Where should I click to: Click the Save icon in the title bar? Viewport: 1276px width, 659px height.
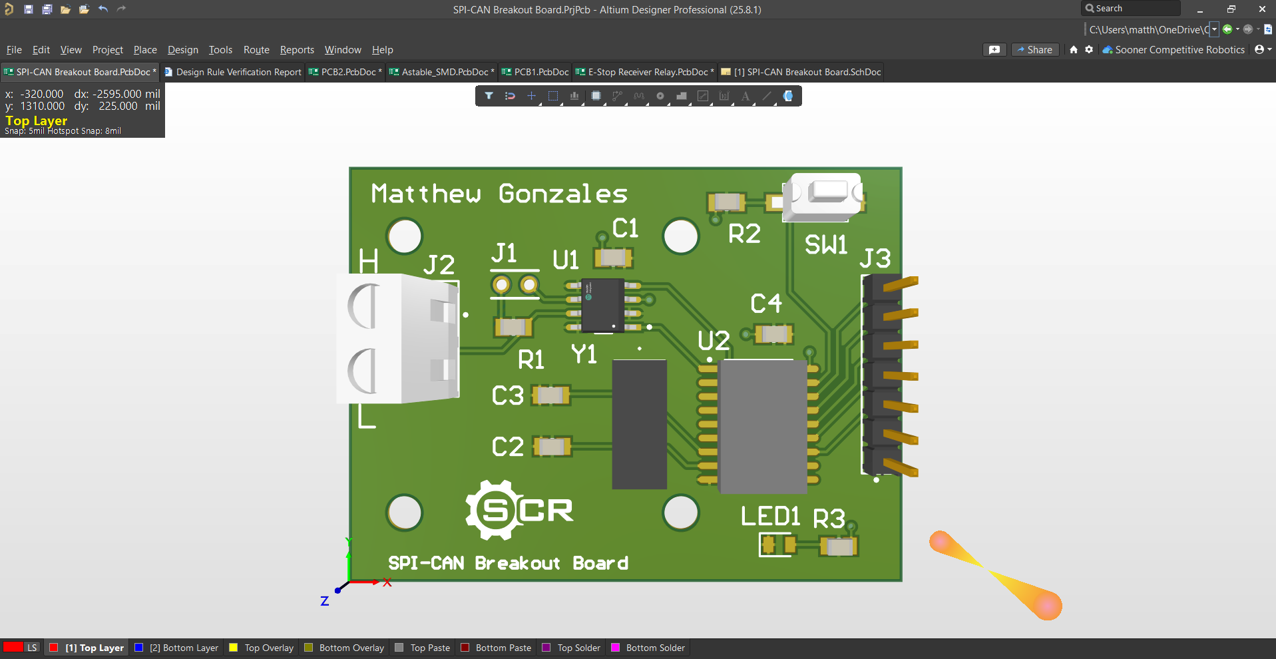coord(29,9)
